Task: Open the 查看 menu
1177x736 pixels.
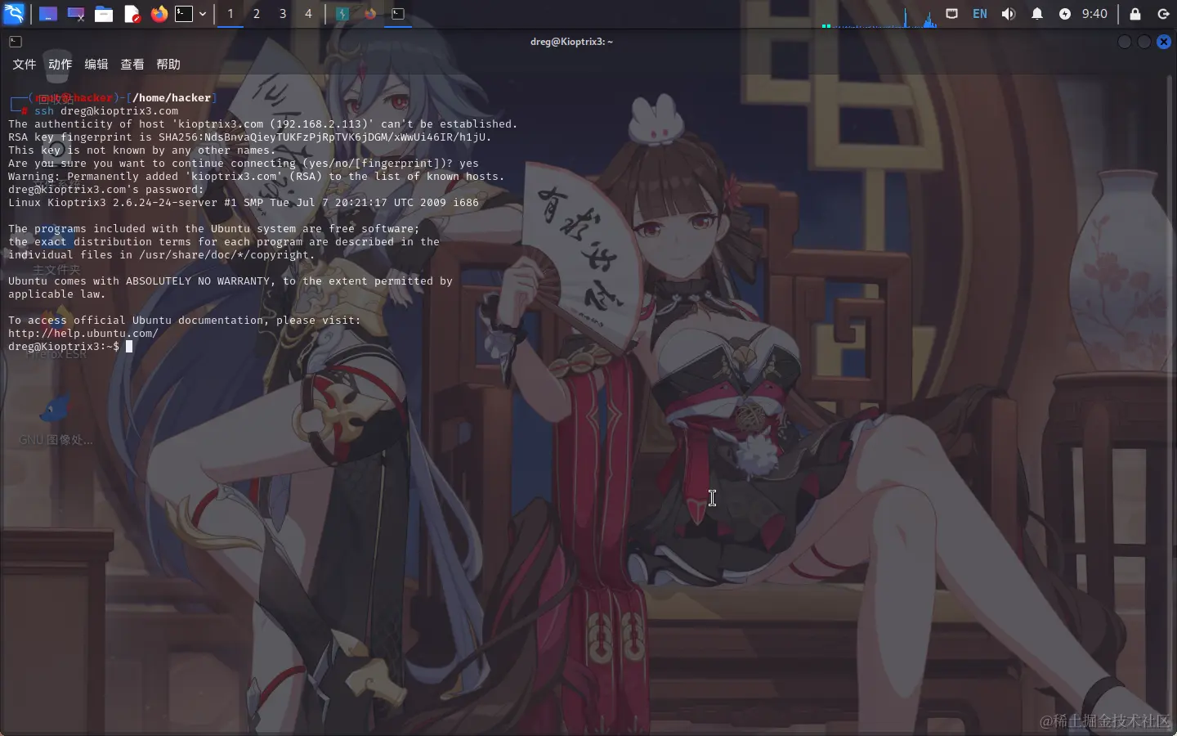Action: [132, 65]
